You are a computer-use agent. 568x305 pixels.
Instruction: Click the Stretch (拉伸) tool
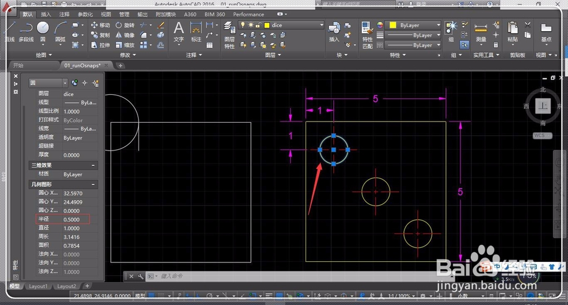point(101,45)
